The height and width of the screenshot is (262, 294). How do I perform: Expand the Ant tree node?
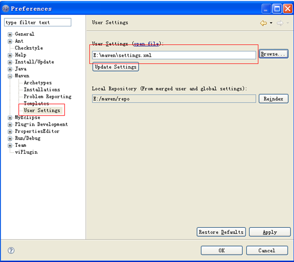click(x=10, y=41)
